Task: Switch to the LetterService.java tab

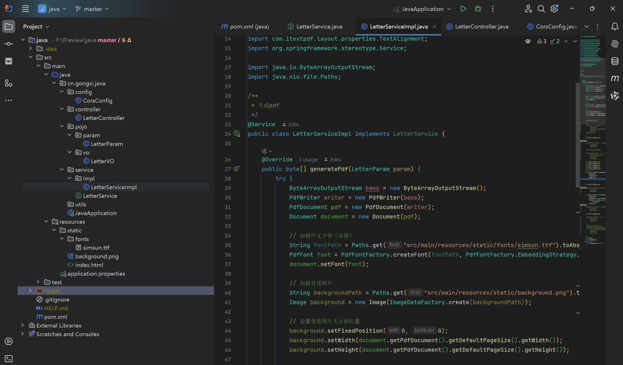Action: (x=315, y=27)
